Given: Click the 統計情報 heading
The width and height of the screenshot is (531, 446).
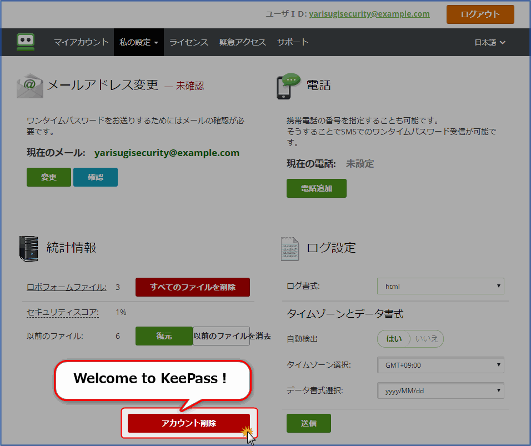Looking at the screenshot, I should 72,248.
